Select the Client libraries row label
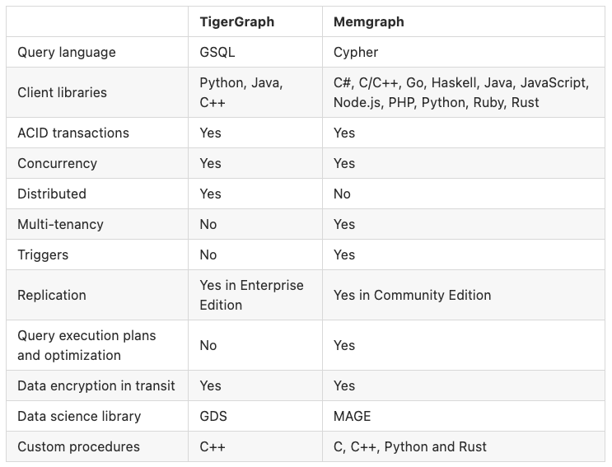This screenshot has height=467, width=612. coord(62,92)
